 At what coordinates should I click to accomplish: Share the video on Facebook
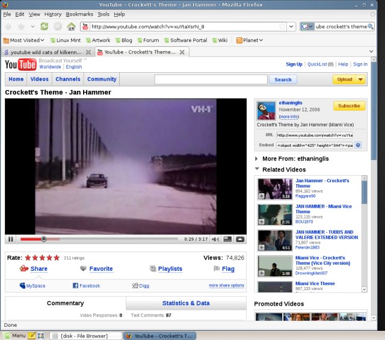click(86, 286)
